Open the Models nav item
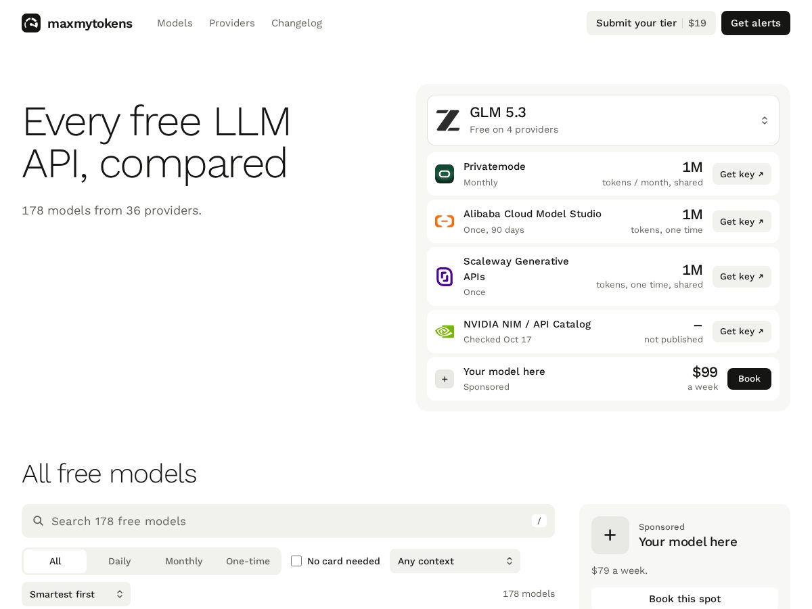This screenshot has width=812, height=609. (x=175, y=23)
